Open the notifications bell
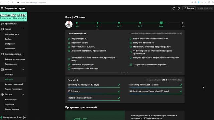 (x=179, y=8)
